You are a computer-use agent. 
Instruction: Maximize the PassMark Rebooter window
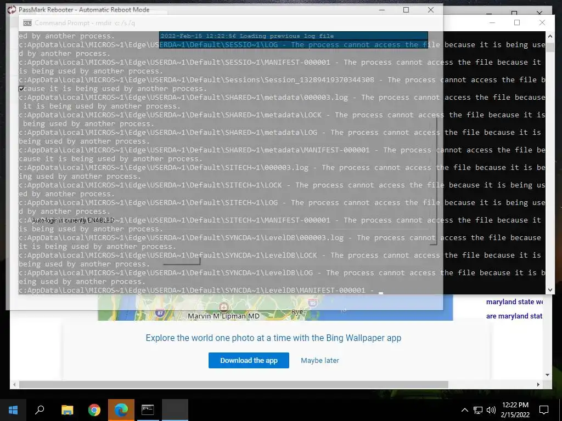click(x=406, y=10)
